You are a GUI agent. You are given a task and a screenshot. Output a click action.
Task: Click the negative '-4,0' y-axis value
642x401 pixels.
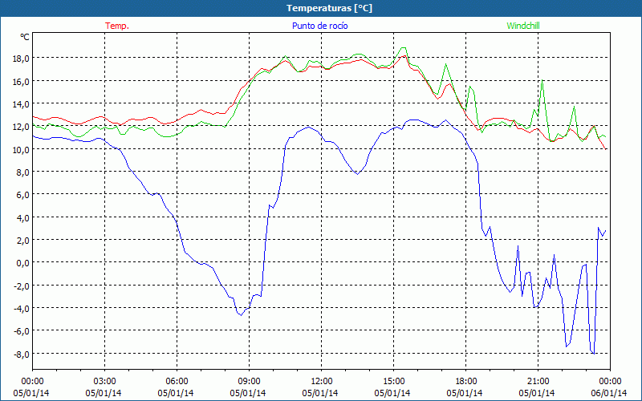click(20, 309)
